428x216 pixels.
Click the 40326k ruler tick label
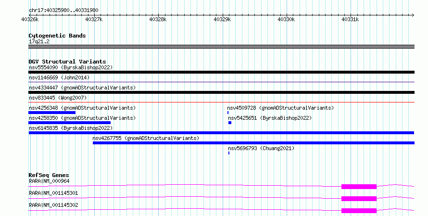[x=30, y=19]
